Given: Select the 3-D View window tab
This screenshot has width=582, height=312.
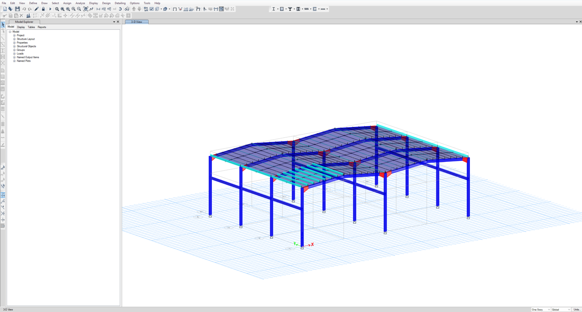Looking at the screenshot, I should coord(137,22).
